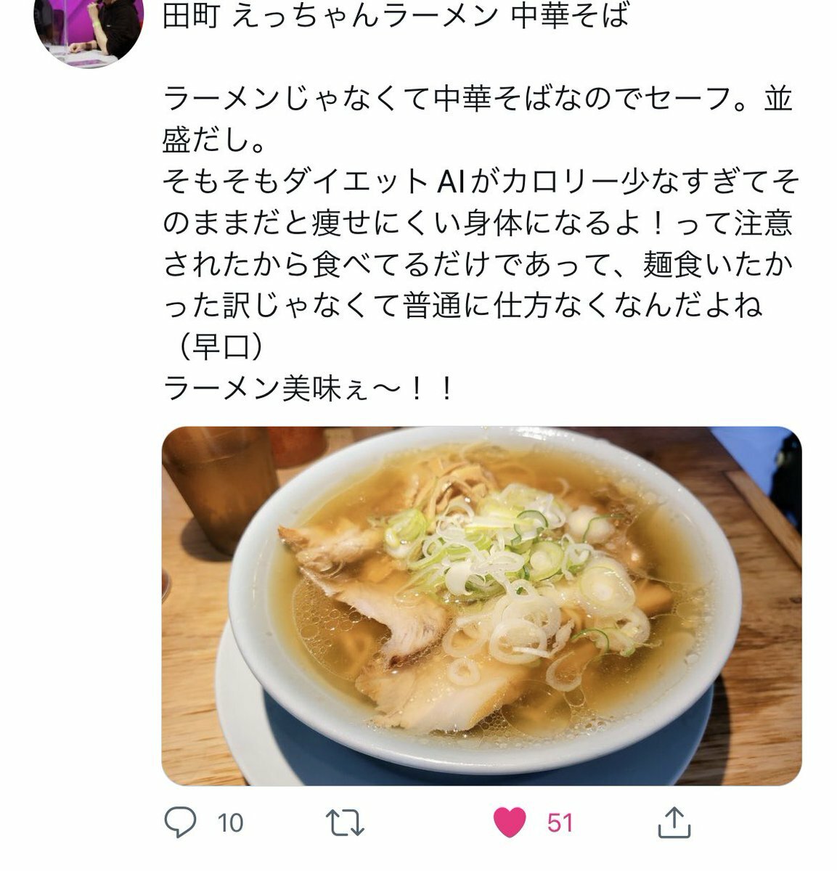View the 51 likes count

pos(560,823)
